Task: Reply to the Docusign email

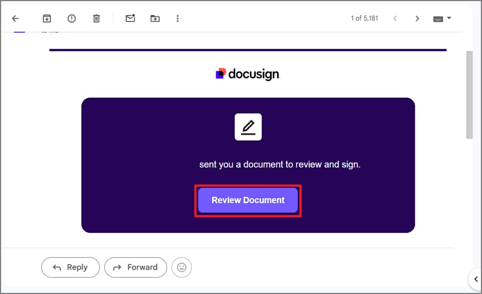Action: (x=71, y=267)
